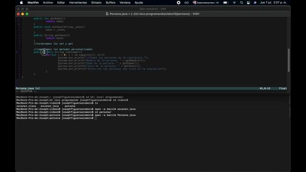Click the Siri icon in menu bar
This screenshot has height=172, width=306.
click(255, 2)
